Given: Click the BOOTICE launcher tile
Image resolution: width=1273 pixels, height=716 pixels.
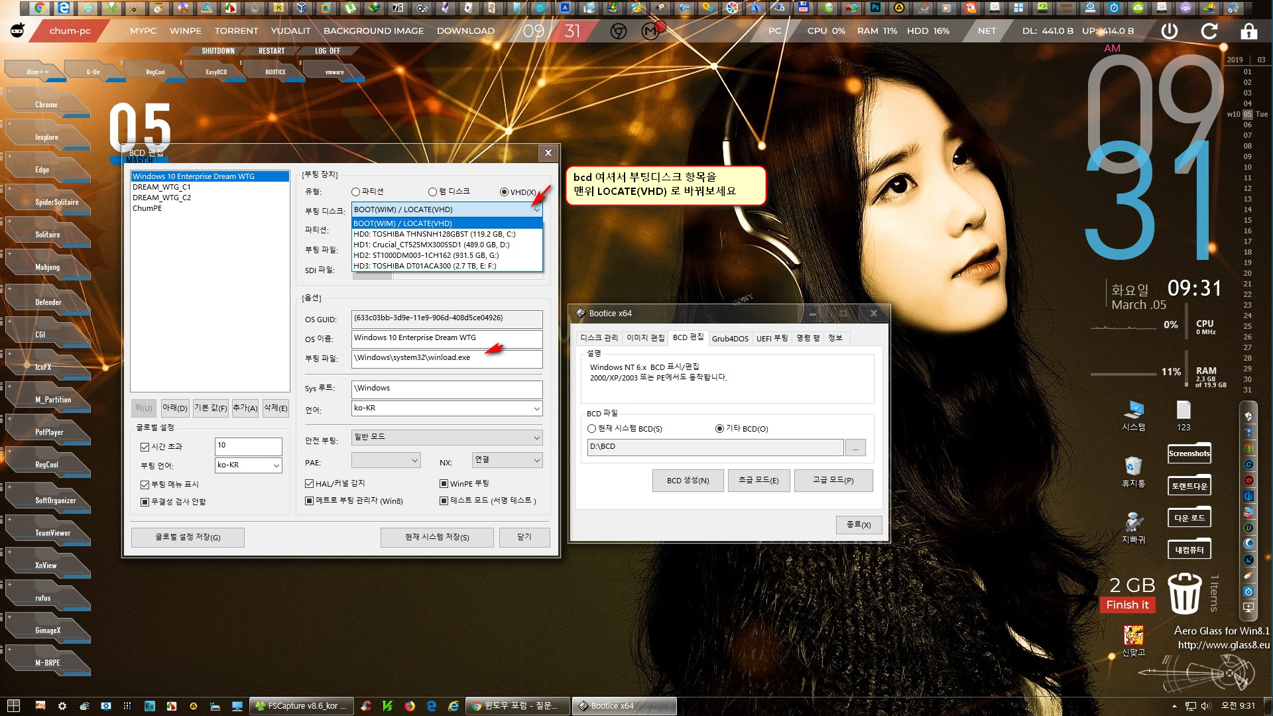Looking at the screenshot, I should 275,72.
